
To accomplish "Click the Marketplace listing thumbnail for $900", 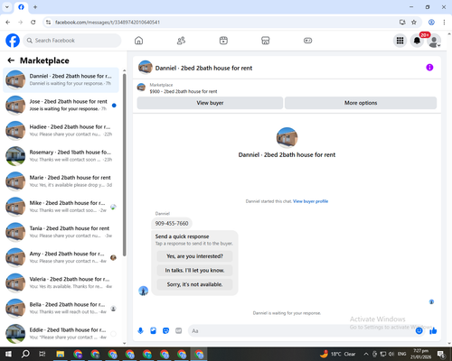I will coord(141,88).
